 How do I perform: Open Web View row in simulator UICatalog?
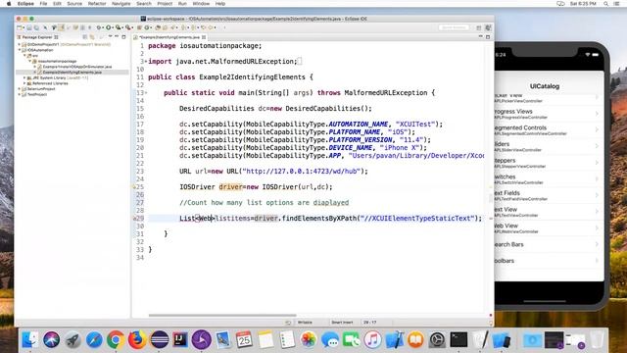click(549, 228)
